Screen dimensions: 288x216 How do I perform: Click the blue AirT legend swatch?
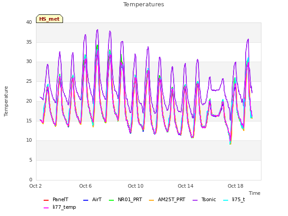pyautogui.click(x=85, y=200)
